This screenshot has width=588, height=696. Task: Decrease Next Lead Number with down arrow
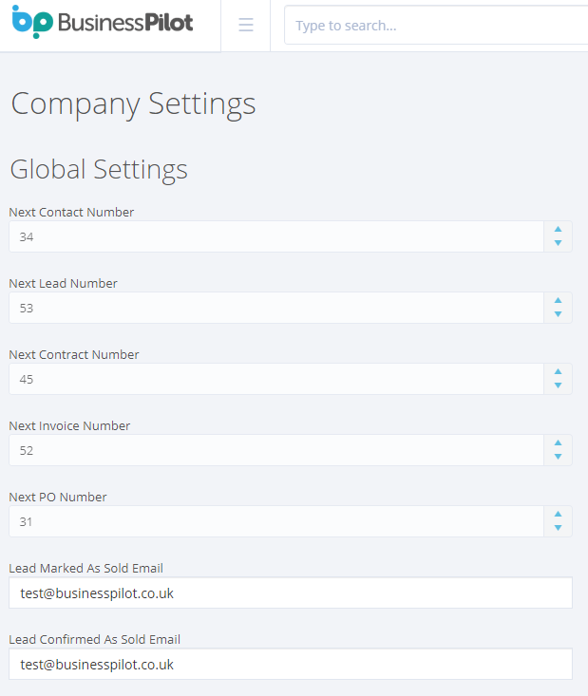tap(559, 314)
